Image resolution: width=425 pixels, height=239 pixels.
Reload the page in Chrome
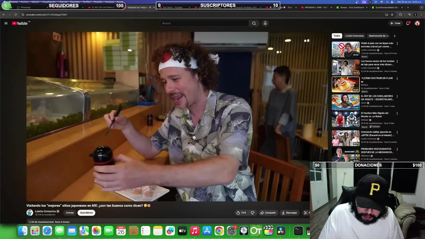click(15, 15)
